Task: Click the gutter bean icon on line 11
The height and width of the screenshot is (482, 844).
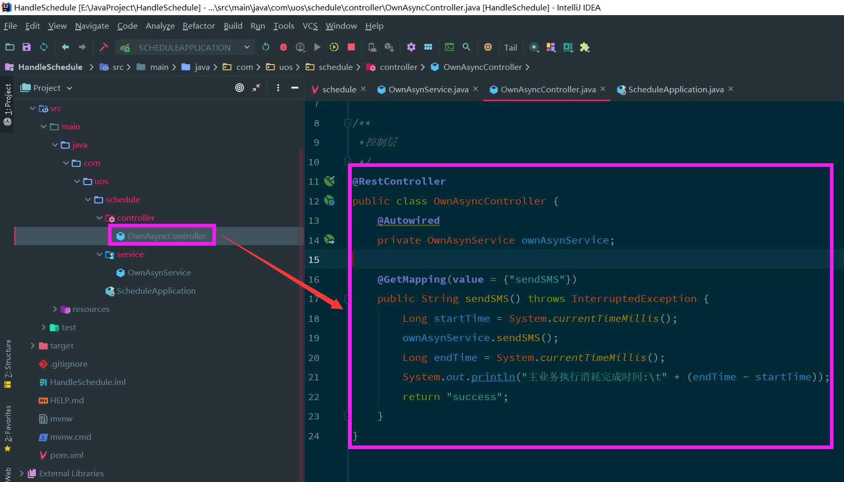Action: 329,181
